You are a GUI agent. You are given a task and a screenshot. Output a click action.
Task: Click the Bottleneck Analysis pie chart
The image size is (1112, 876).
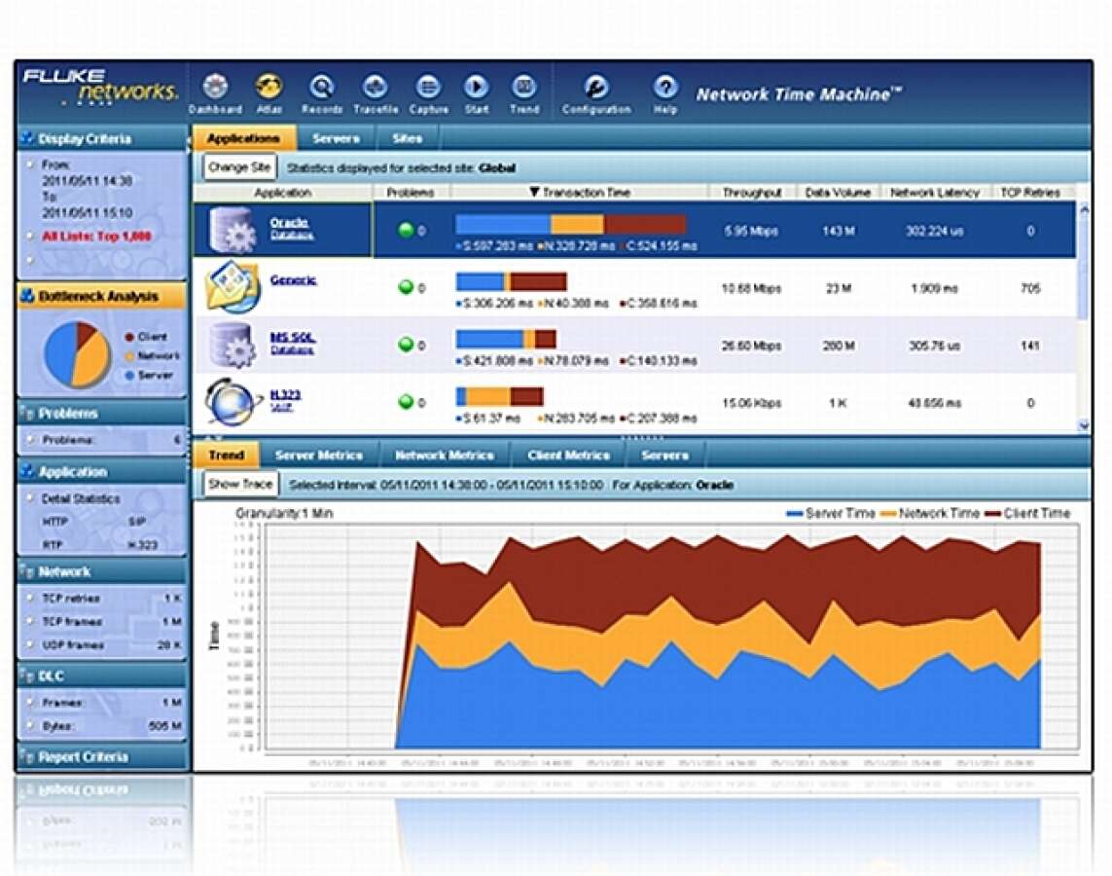pos(77,353)
